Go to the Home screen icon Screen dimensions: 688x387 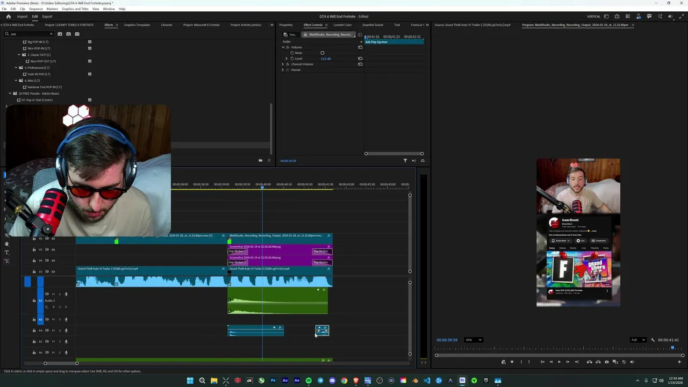[x=8, y=16]
